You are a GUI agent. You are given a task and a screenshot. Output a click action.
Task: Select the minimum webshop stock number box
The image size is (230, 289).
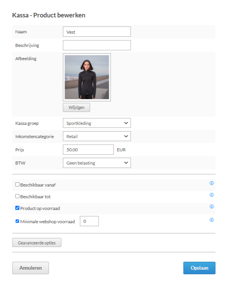point(89,221)
